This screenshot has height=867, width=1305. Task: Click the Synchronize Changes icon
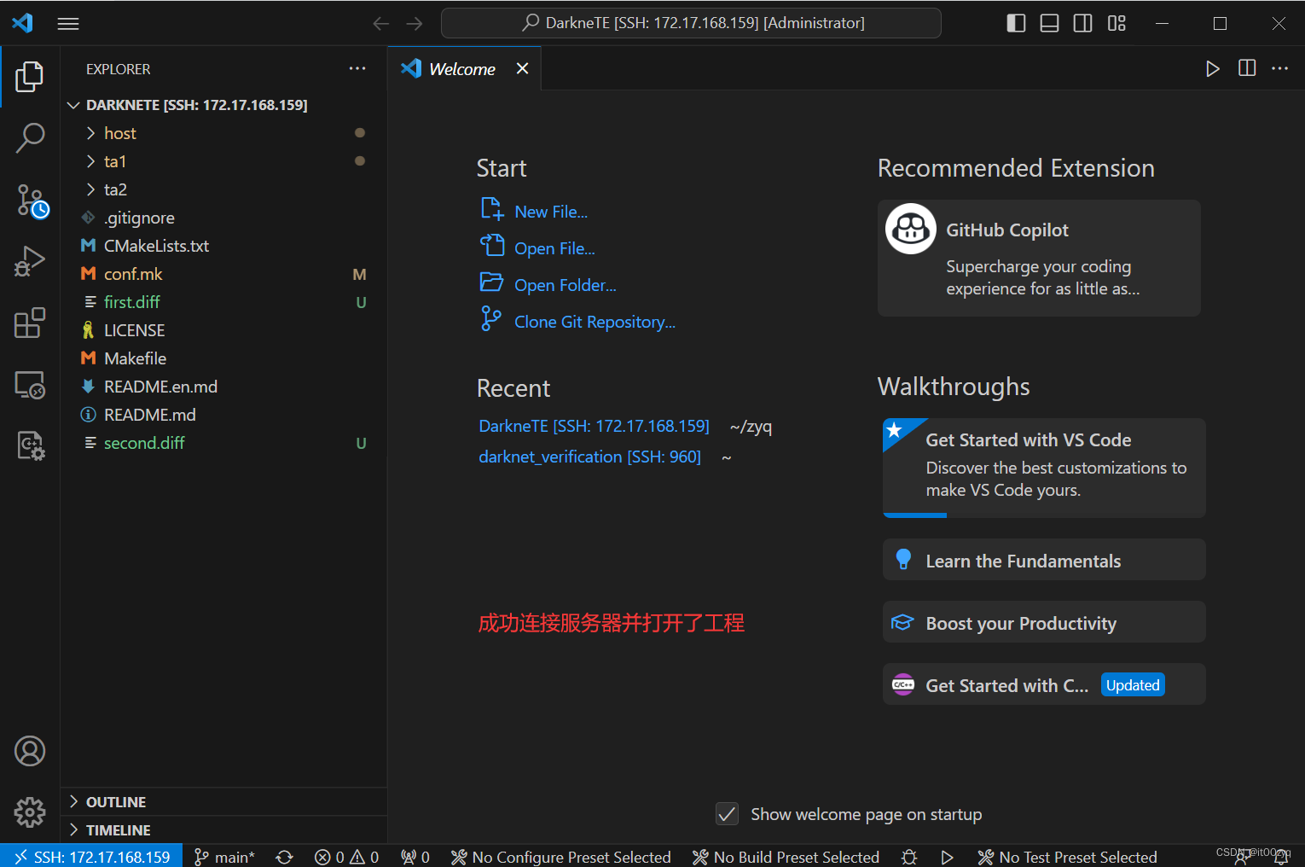[285, 857]
